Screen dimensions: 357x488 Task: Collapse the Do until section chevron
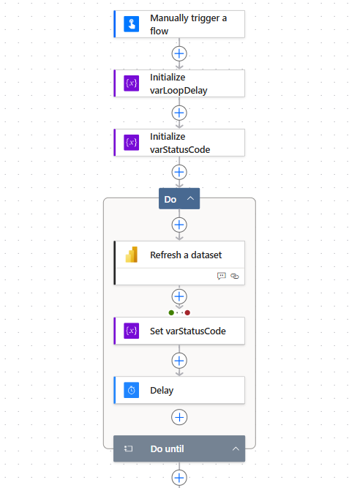[236, 448]
